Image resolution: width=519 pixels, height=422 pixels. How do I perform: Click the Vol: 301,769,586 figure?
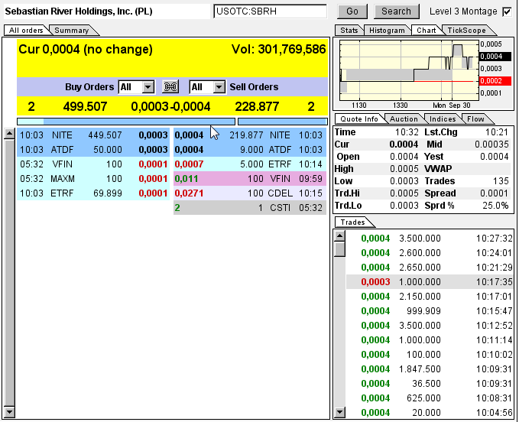click(279, 50)
